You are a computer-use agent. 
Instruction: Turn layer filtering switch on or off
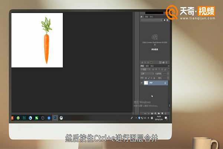(169, 69)
